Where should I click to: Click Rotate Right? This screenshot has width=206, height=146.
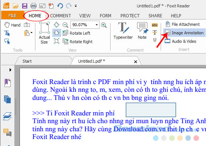77,42
